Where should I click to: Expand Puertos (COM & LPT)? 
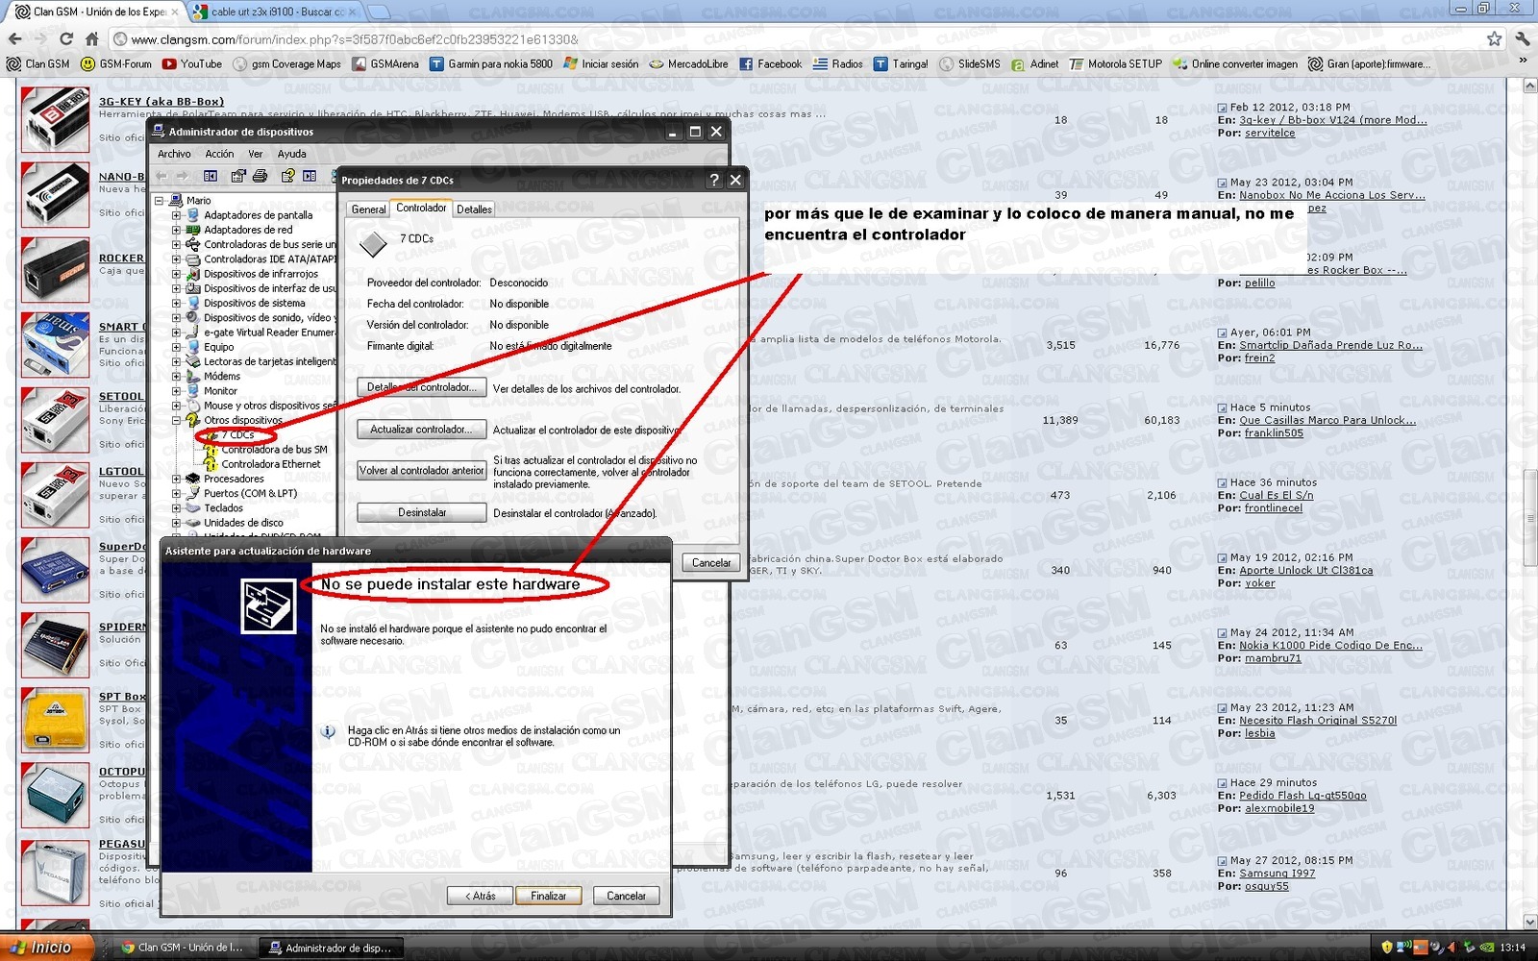(176, 494)
